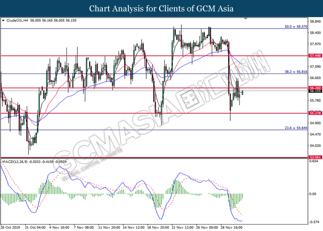Image resolution: width=323 pixels, height=231 pixels.
Task: Click the 56.260 red price label
Action: coord(315,88)
